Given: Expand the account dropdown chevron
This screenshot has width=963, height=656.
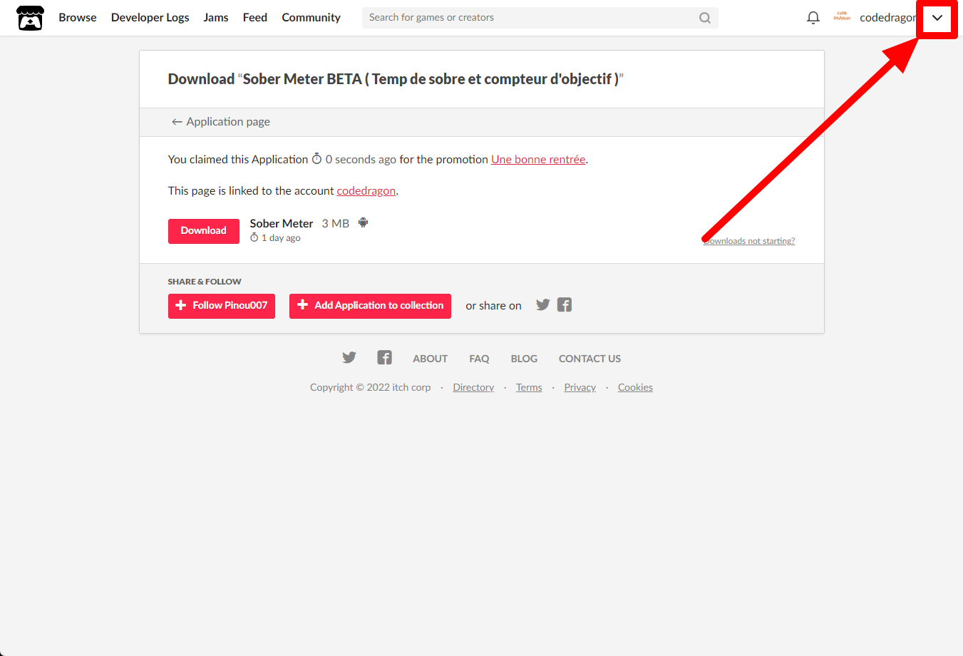Looking at the screenshot, I should [x=937, y=18].
